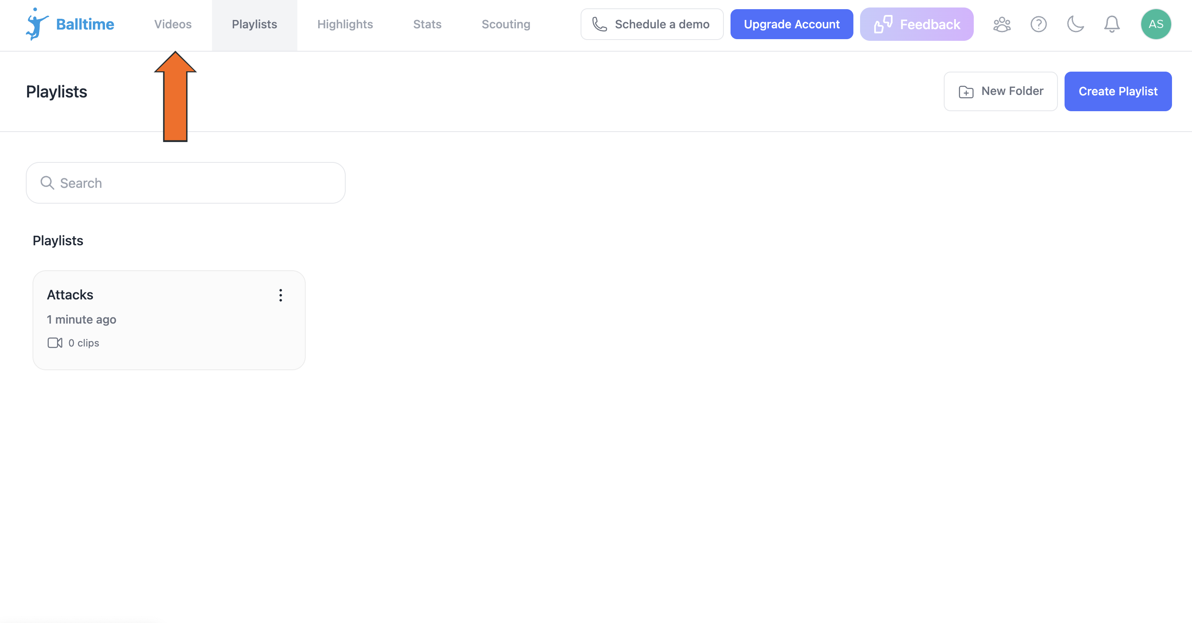Open the Attacks playlist card
This screenshot has height=623, width=1192.
coord(169,320)
